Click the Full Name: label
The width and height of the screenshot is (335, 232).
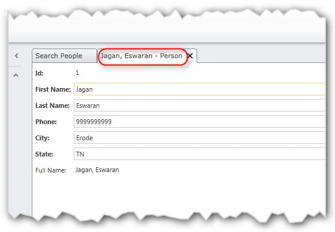(51, 170)
